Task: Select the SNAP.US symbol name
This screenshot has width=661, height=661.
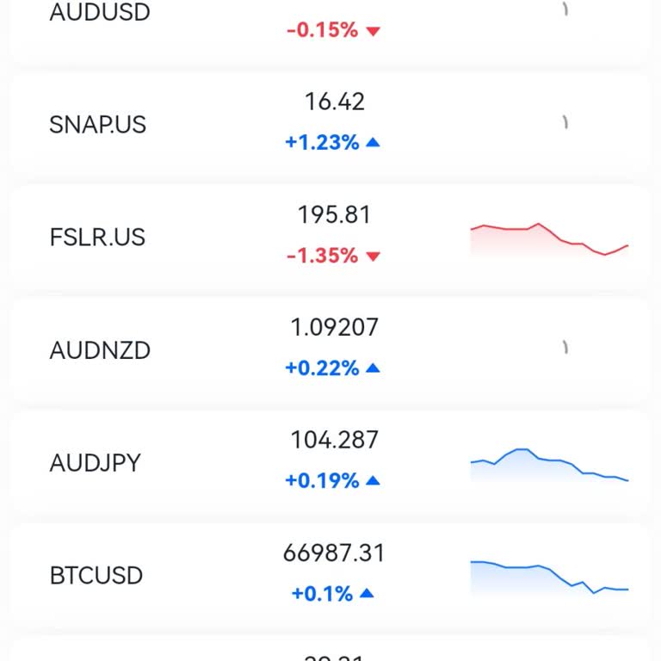Action: pyautogui.click(x=98, y=125)
